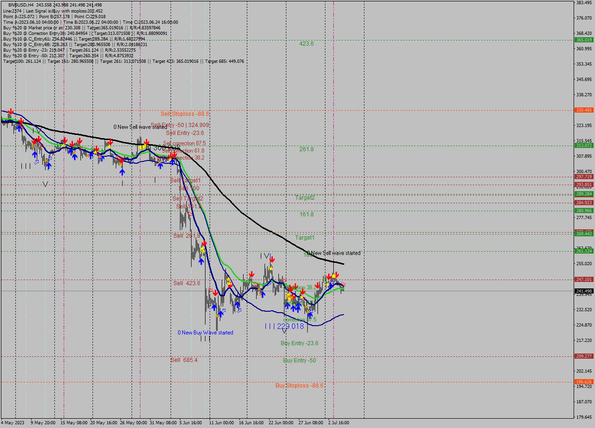595x428 pixels.
Task: Select the green Target2 label
Action: (x=305, y=198)
